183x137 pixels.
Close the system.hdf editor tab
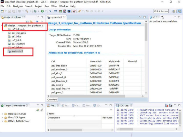click(x=65, y=17)
